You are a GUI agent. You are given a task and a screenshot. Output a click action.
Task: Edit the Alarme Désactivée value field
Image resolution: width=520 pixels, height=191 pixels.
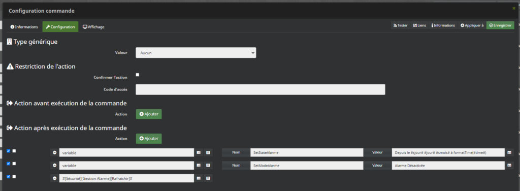(x=448, y=165)
